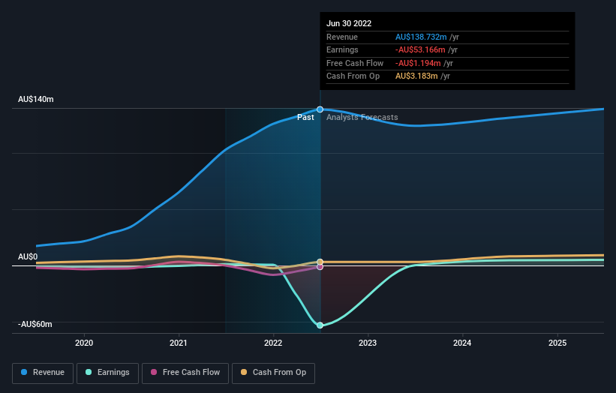Click the Free Cash Flow label in tooltip
Viewport: 616px width, 393px height.
355,63
